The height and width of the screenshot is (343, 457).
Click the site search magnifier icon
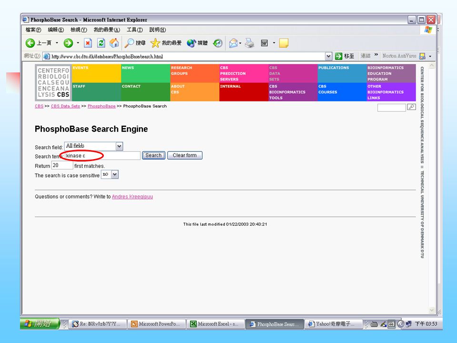[x=411, y=107]
